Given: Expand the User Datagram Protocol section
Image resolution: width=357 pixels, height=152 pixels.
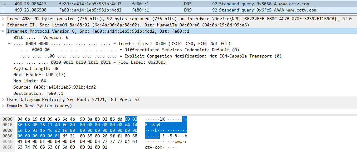Looking at the screenshot, I should pyautogui.click(x=3, y=100).
